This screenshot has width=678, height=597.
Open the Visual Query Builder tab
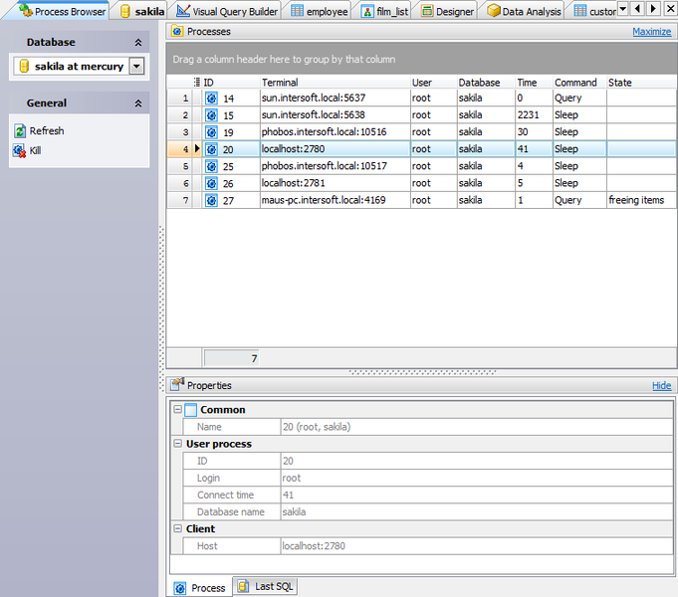[227, 11]
